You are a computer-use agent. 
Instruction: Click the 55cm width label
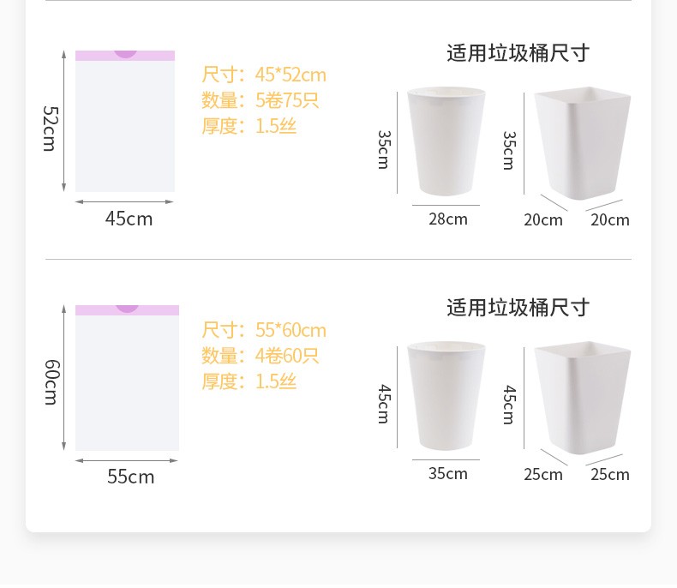[131, 477]
